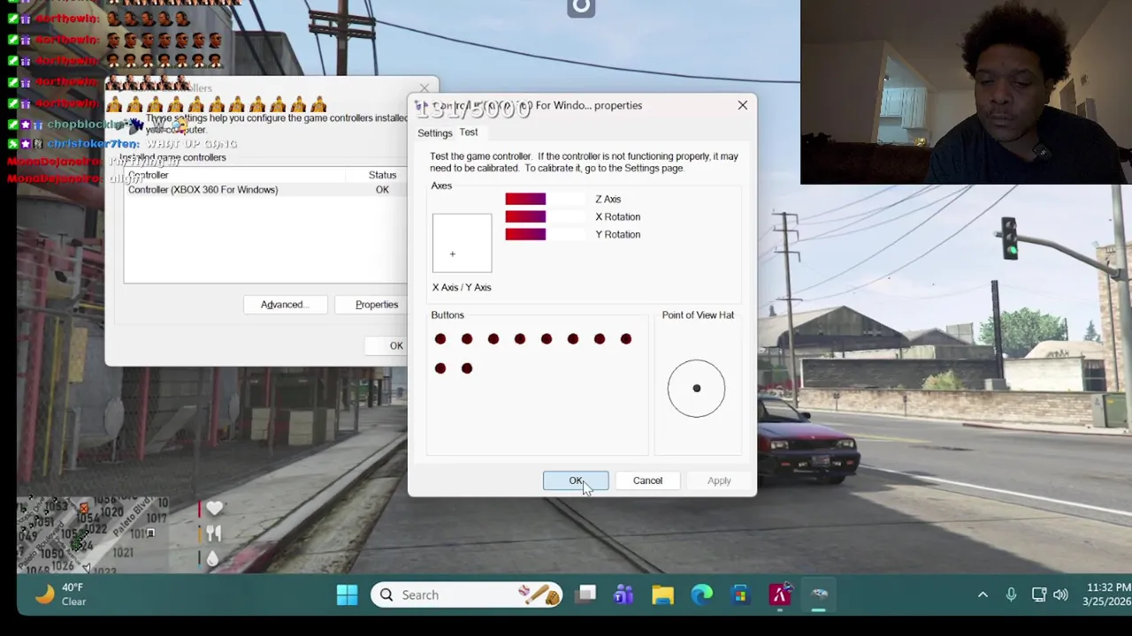Open the game controllers taskbar icon

(x=818, y=595)
